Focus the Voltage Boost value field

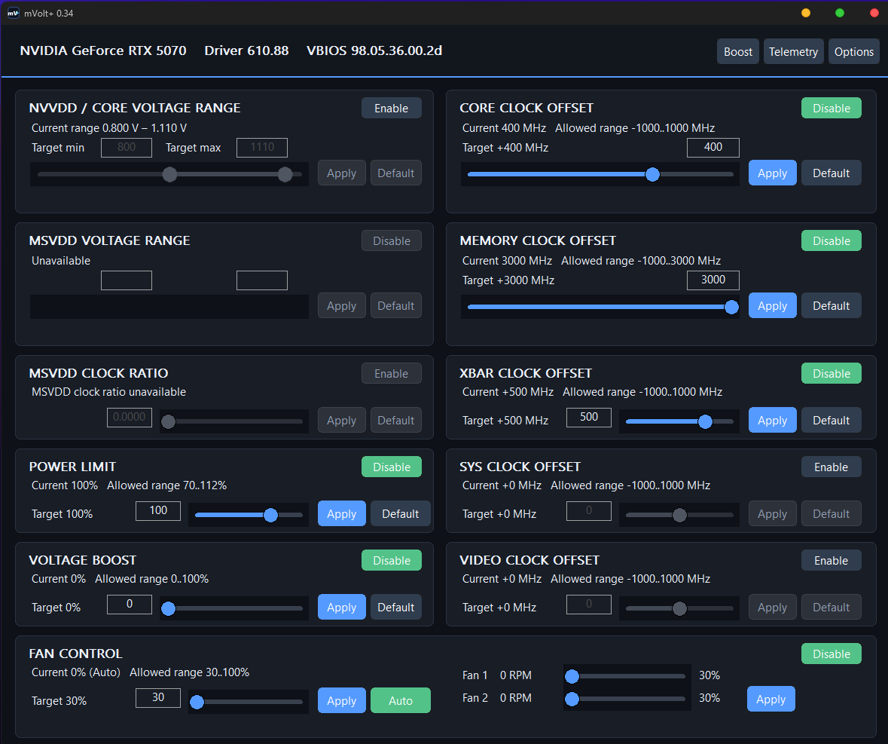[129, 604]
